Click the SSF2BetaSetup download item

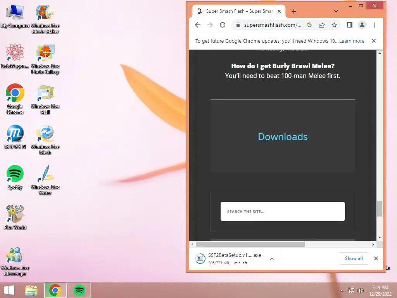point(228,259)
